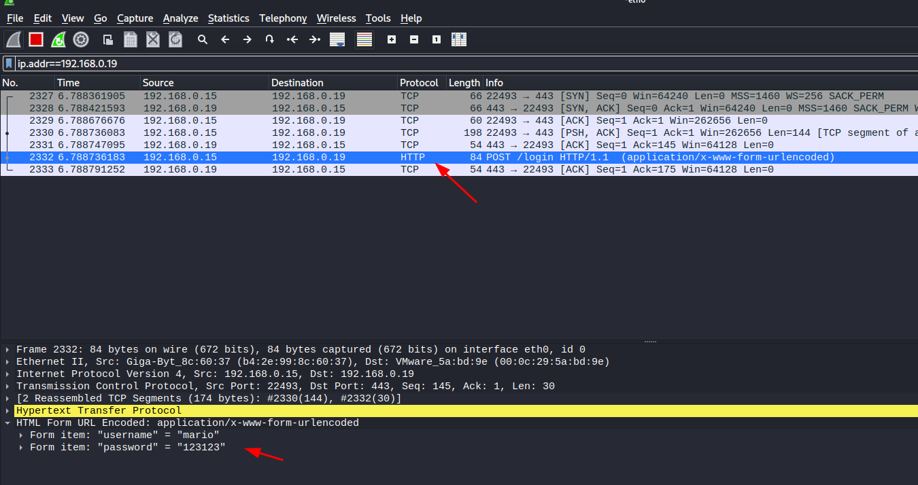The image size is (918, 485).
Task: Sort by the Length column header
Action: (464, 83)
